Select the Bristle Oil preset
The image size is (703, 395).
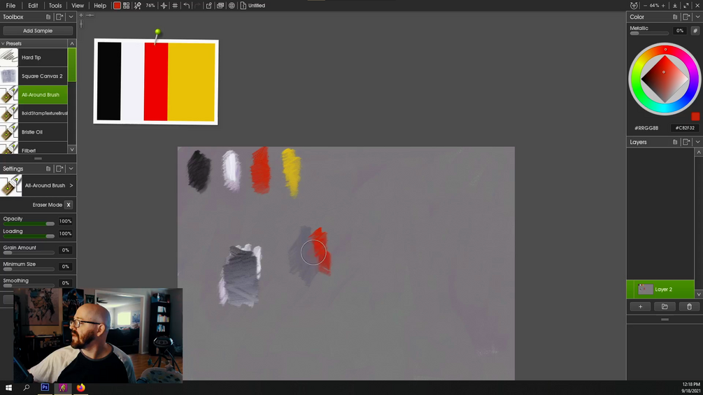[34, 132]
